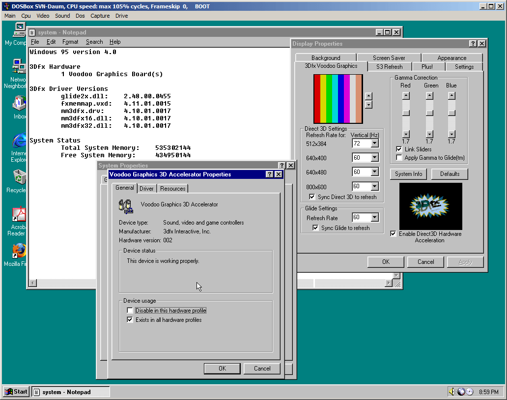Image resolution: width=507 pixels, height=400 pixels.
Task: Switch to the Driver tab
Action: pyautogui.click(x=146, y=189)
